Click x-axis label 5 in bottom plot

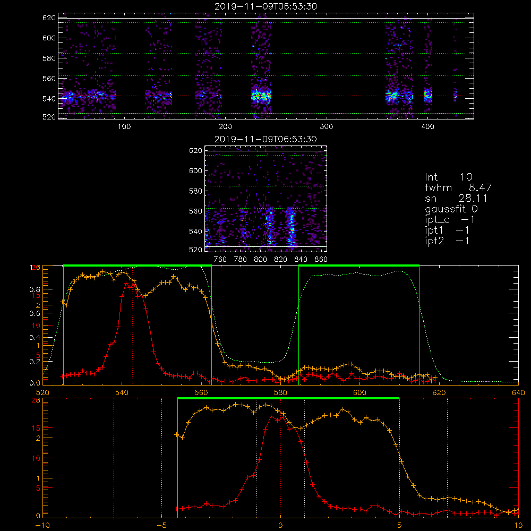point(399,526)
